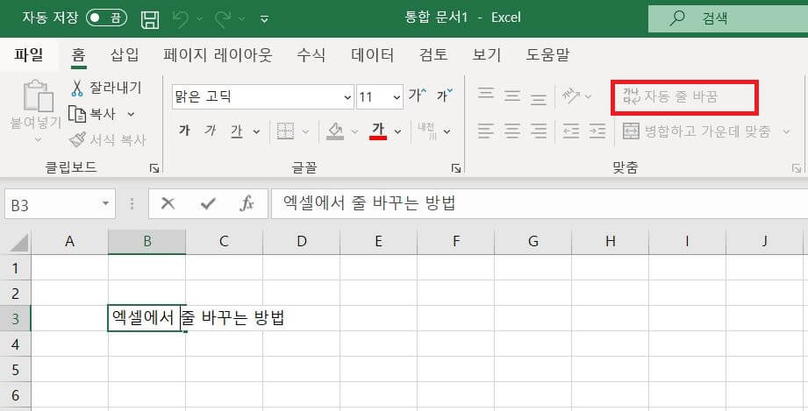
Task: Open the 보기 (View) tab
Action: tap(486, 54)
